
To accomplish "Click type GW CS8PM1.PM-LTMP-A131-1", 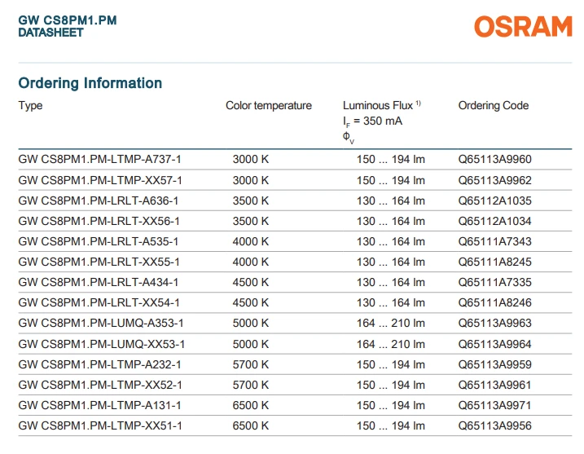I will 100,406.
